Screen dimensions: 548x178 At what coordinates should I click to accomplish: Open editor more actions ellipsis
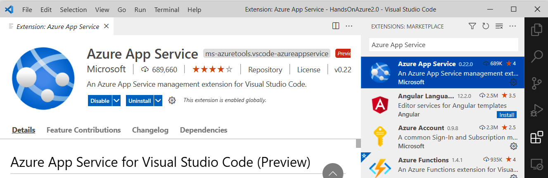[x=349, y=26]
